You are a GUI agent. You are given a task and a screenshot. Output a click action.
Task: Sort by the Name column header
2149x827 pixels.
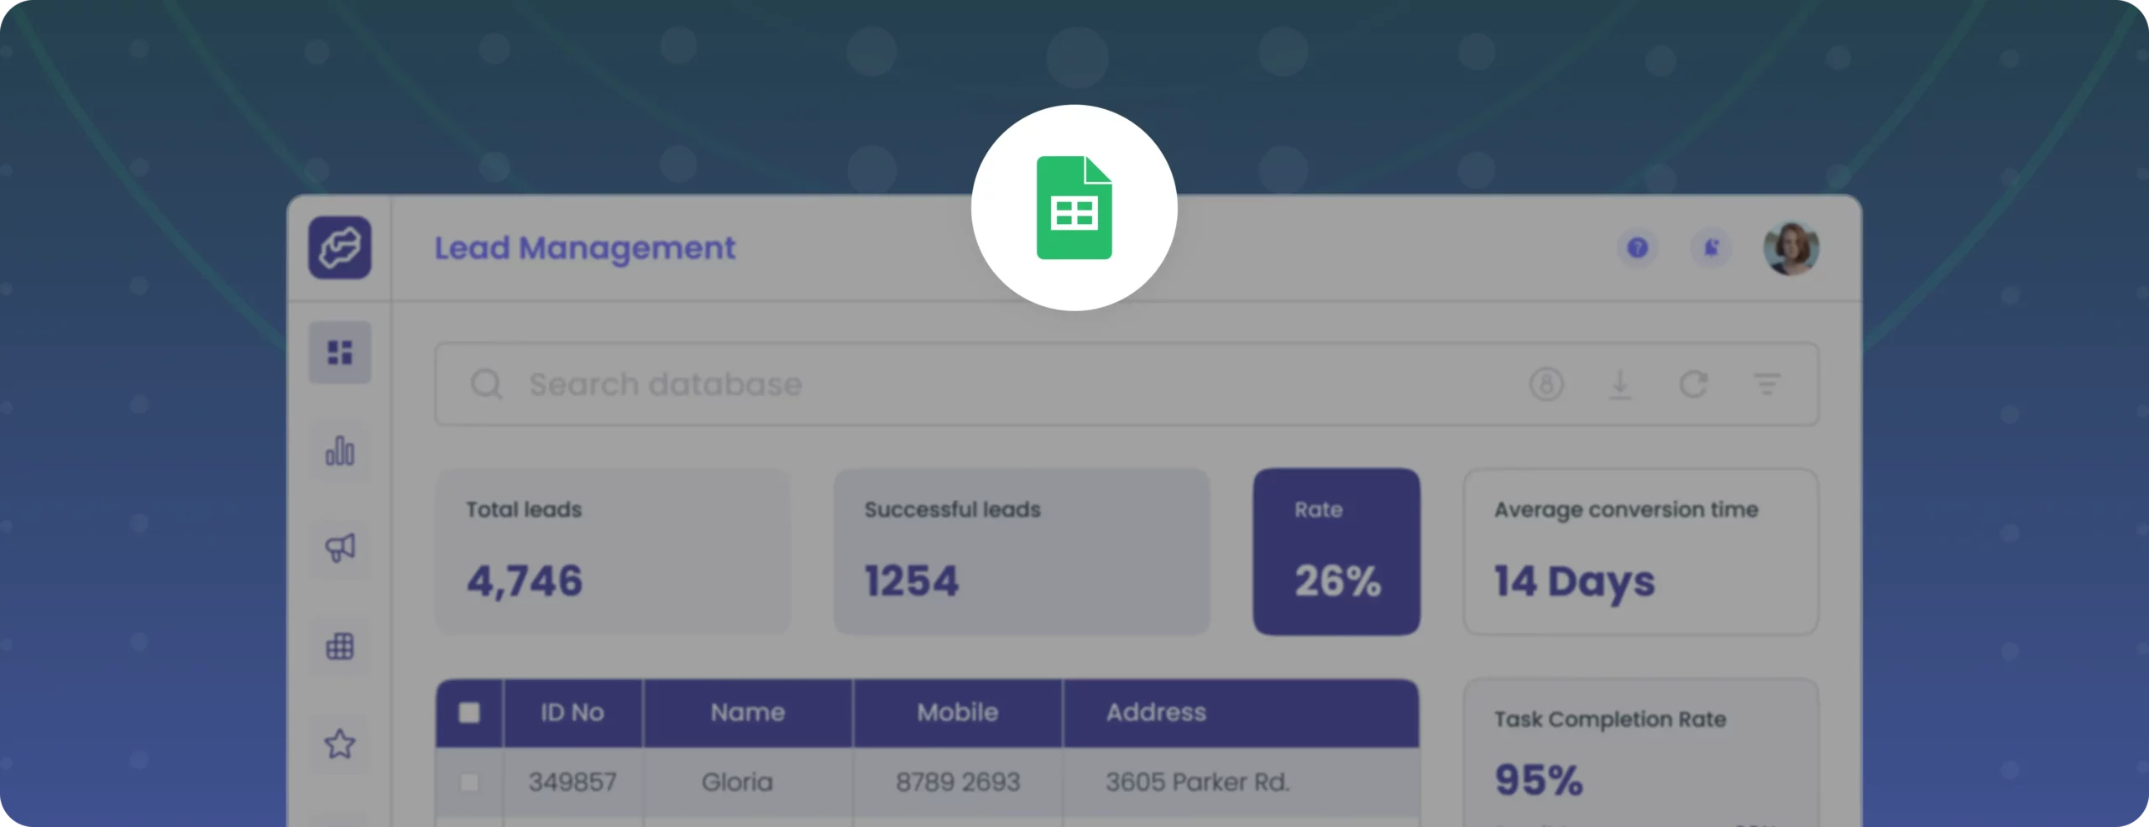747,712
